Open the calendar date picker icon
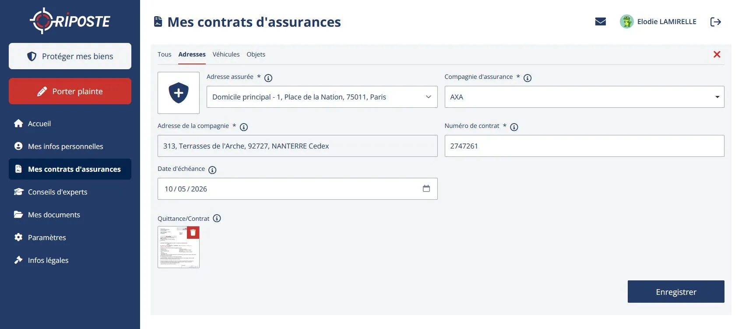The width and height of the screenshot is (742, 329). 426,188
